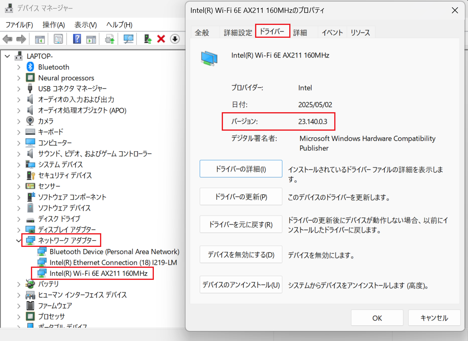Screen dimensions: 468x341
Task: Click the icon beside ヒューマン インターフェイス デバイス
Action: [30, 295]
